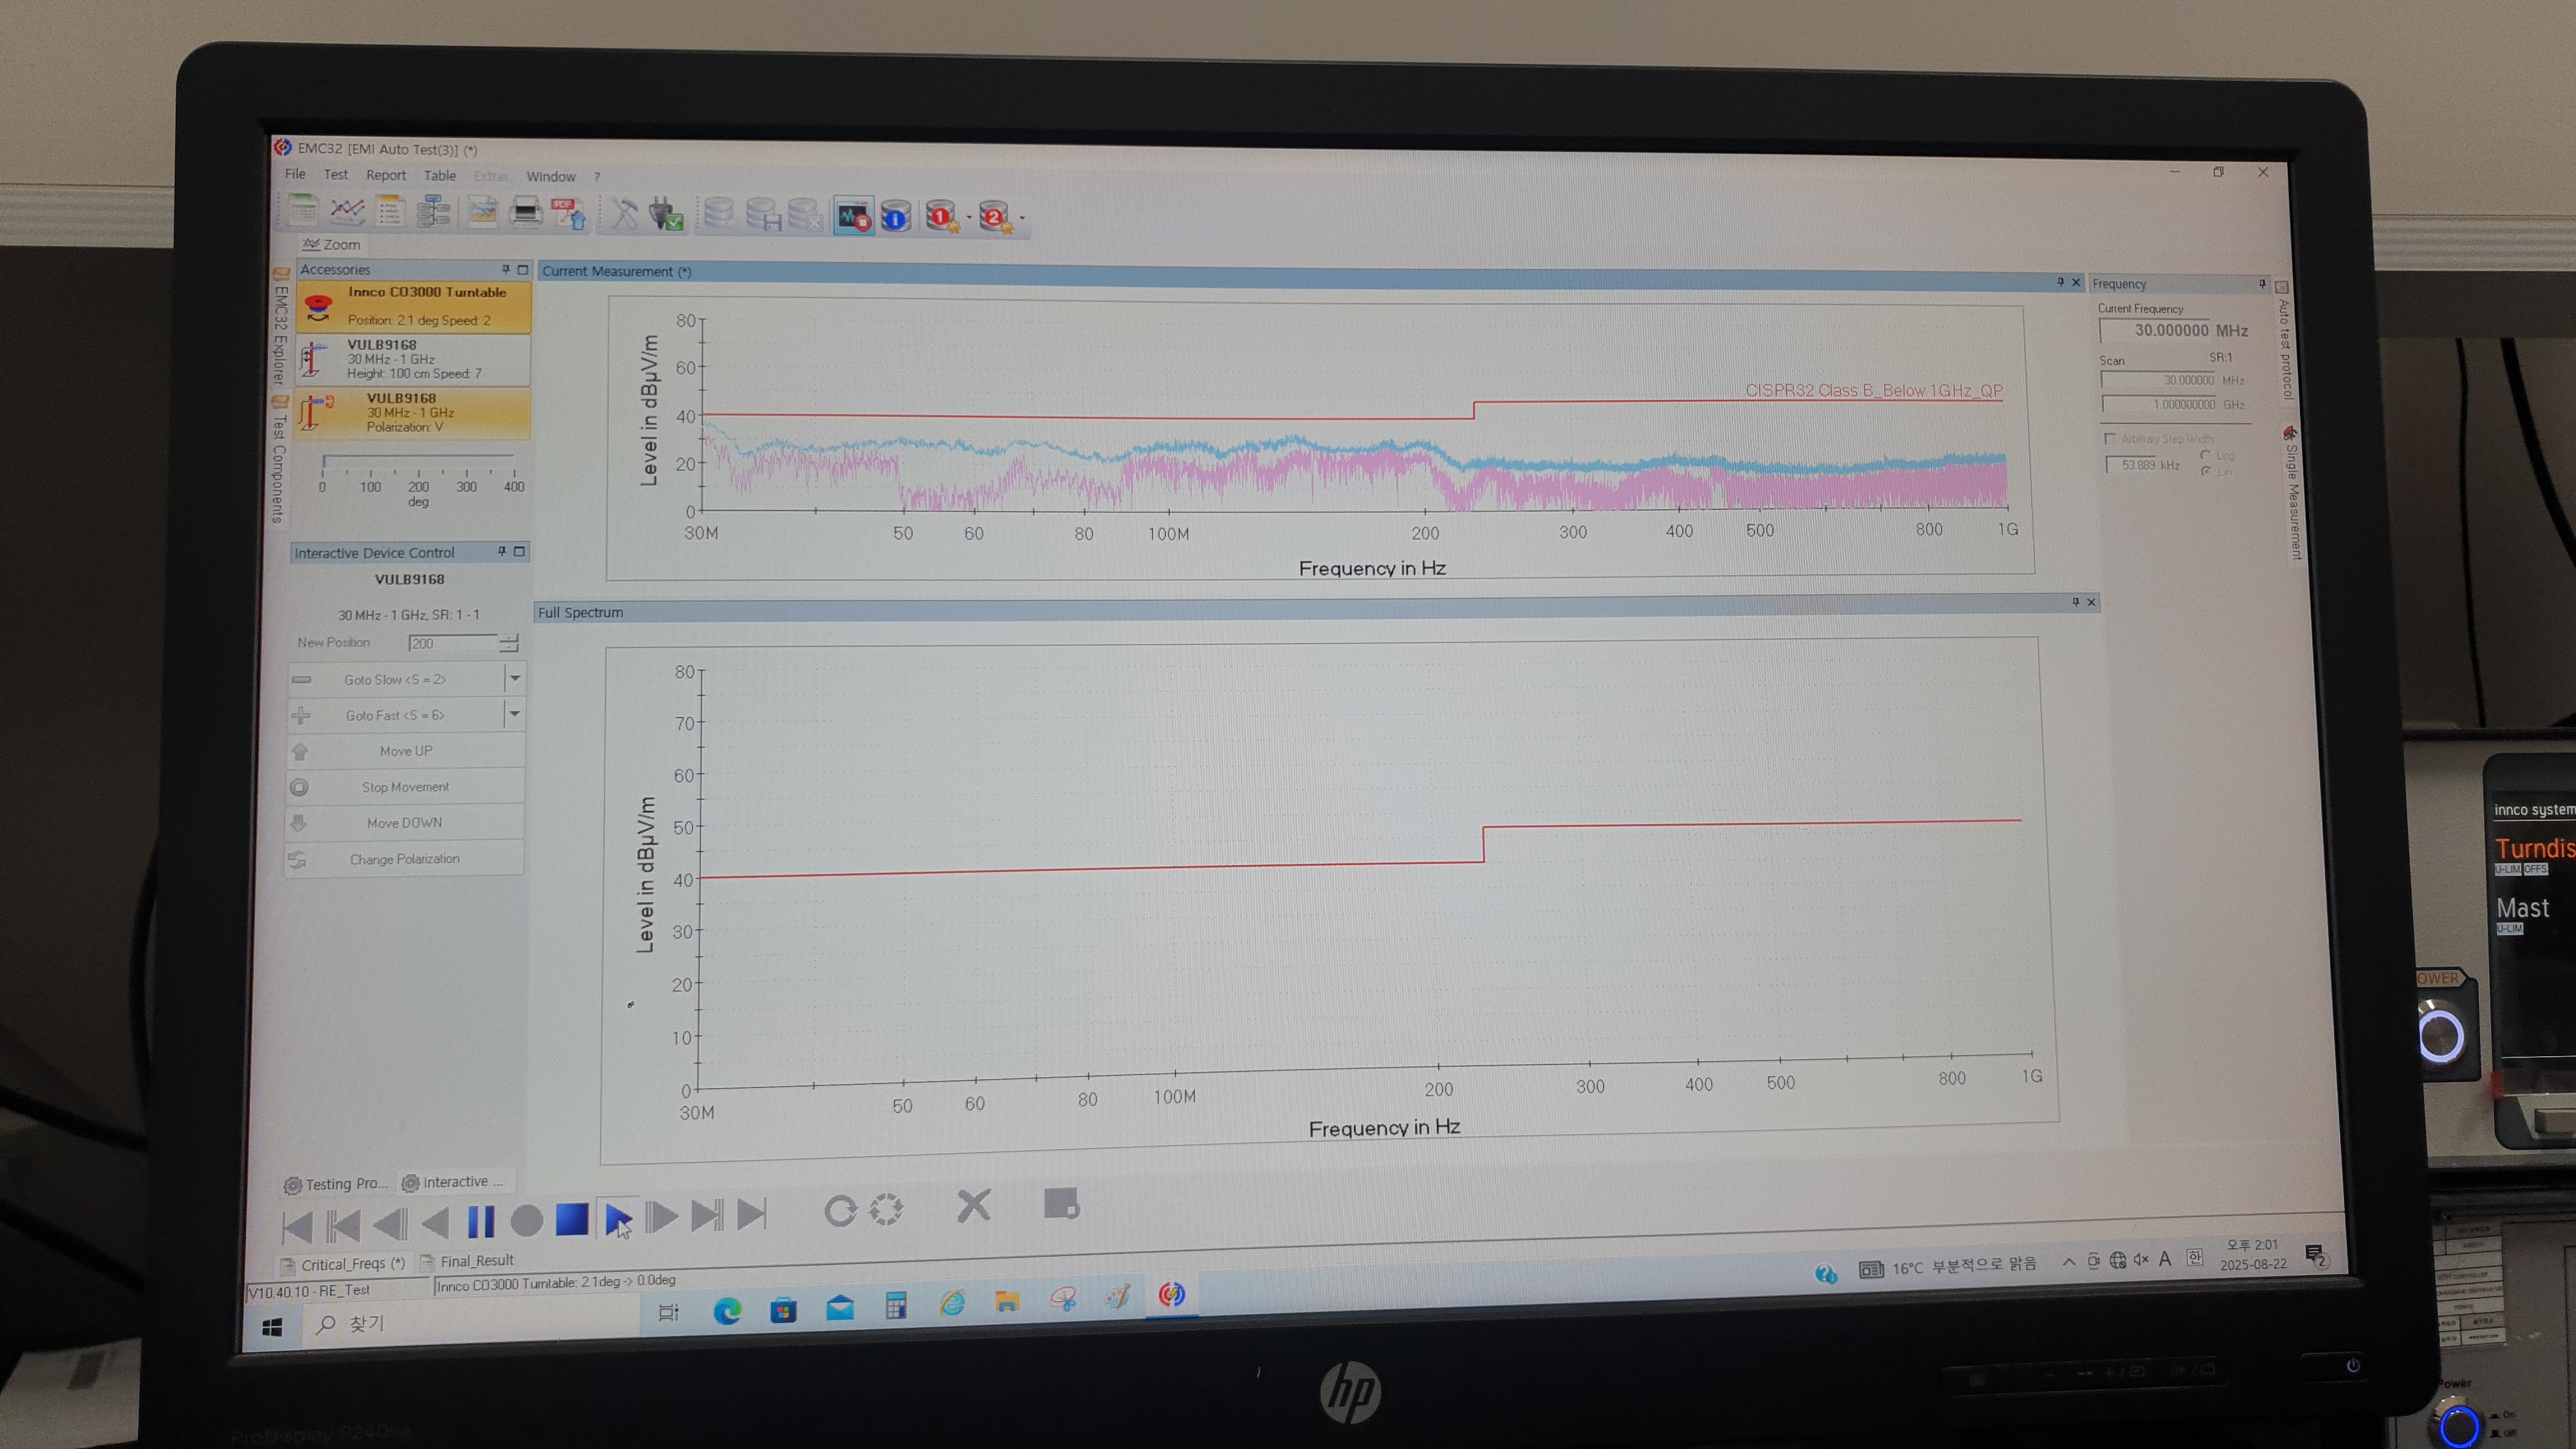Select the Lin radio button
Screen dimensions: 2576x1449
[x=2205, y=471]
